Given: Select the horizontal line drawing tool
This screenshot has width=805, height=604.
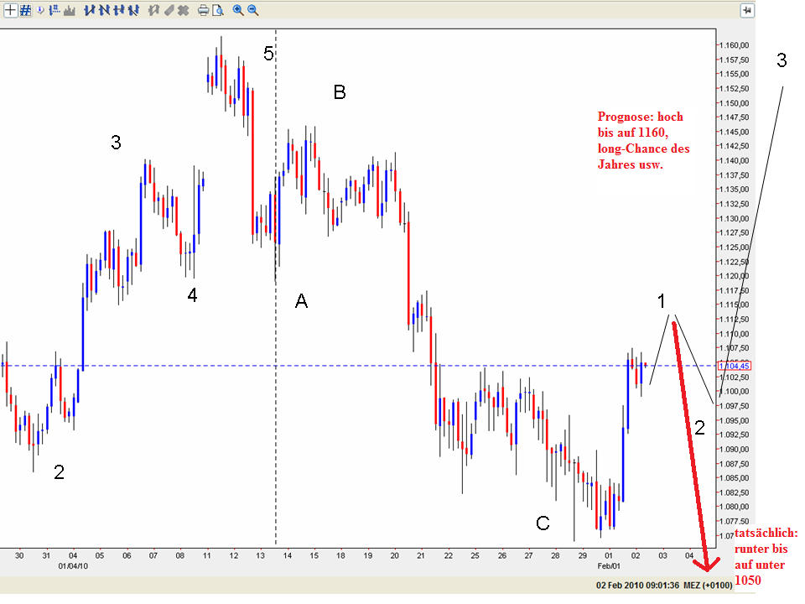Looking at the screenshot, I should (119, 10).
